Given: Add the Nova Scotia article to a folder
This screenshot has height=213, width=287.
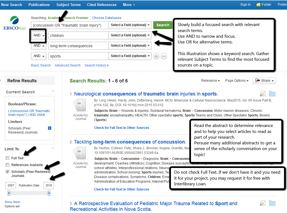Looking at the screenshot, I should [x=272, y=203].
